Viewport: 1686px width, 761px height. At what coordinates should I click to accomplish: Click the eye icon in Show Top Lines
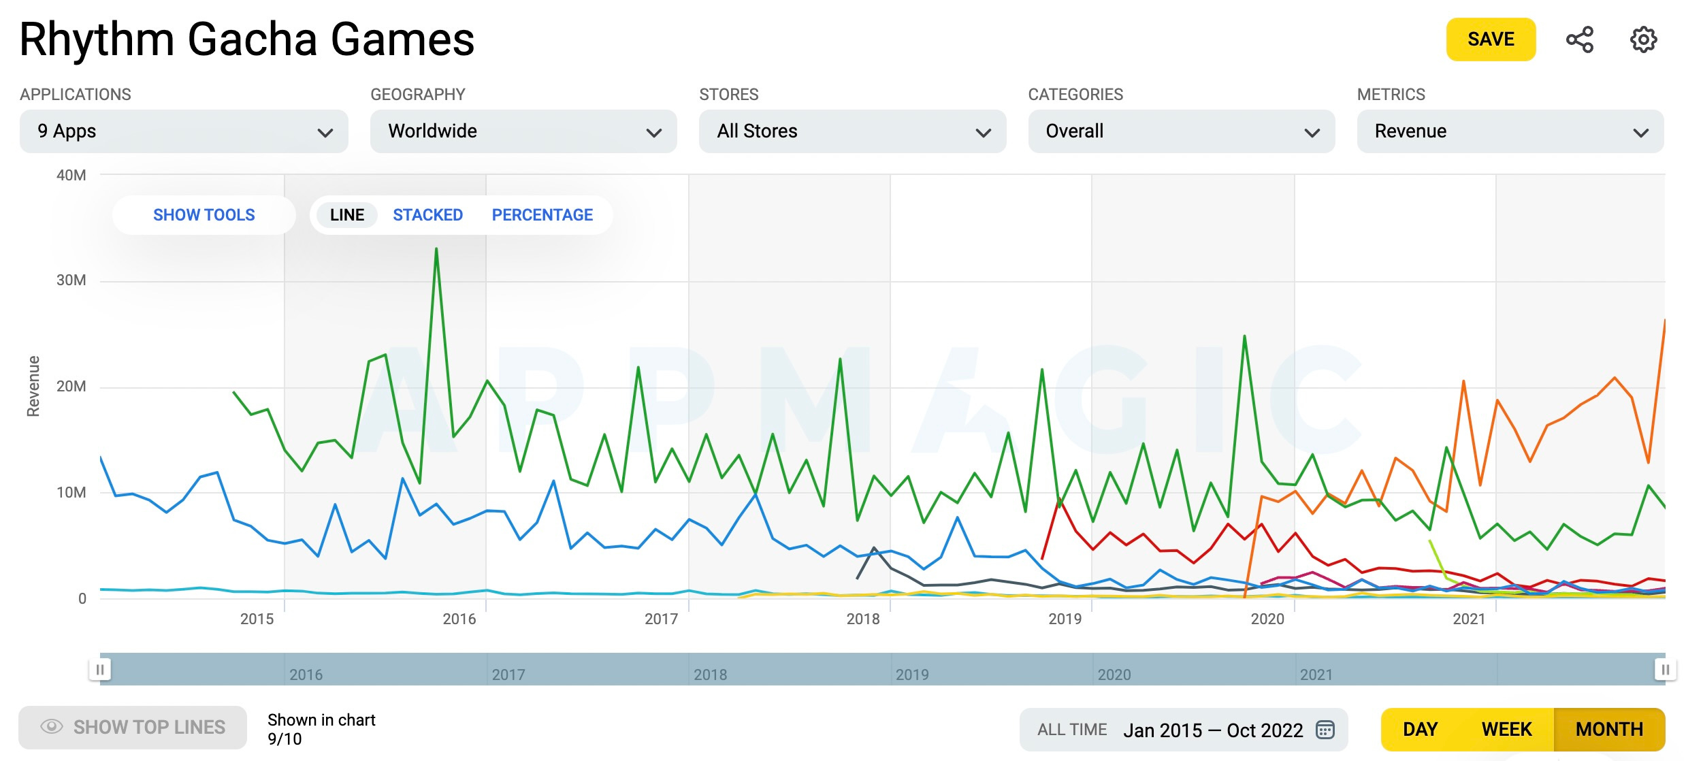point(52,727)
